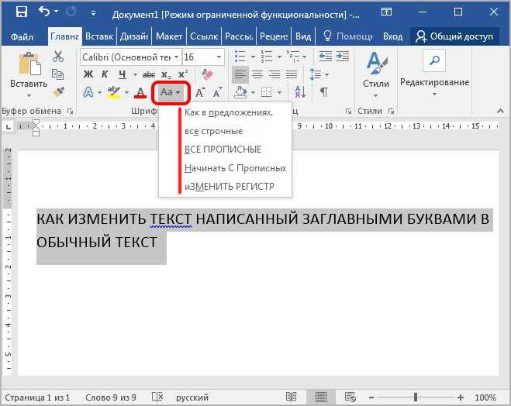Expand the Вставить paste options arrow
Viewport: 511px width, 406px height.
tap(29, 96)
